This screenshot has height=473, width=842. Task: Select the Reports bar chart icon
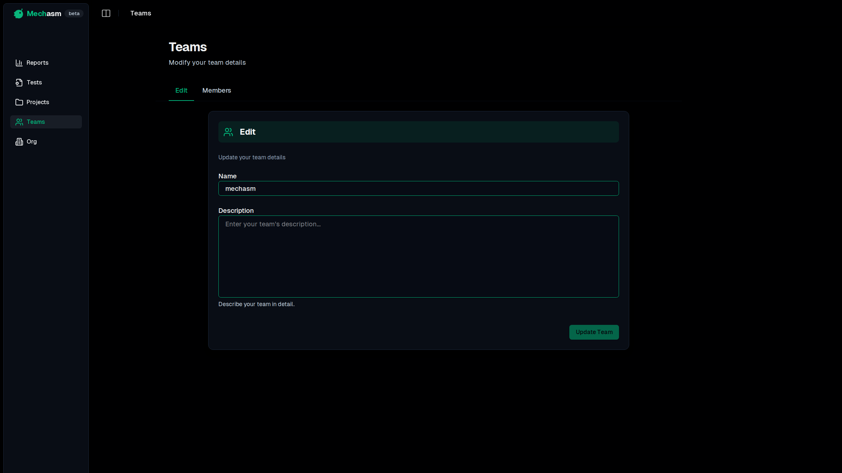[19, 62]
